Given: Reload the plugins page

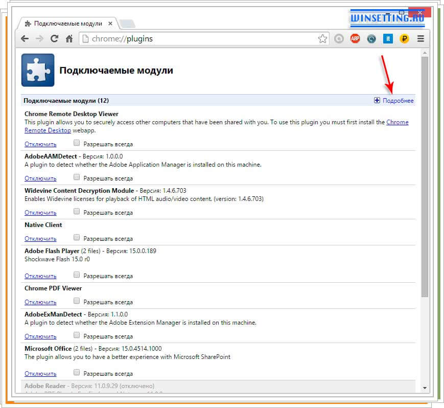Looking at the screenshot, I should pyautogui.click(x=55, y=38).
